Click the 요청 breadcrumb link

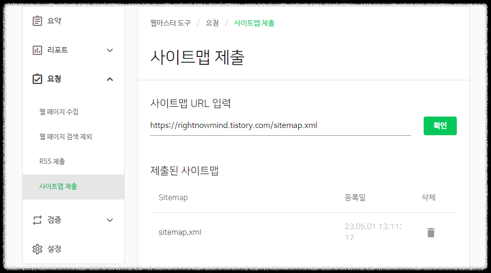click(x=212, y=23)
